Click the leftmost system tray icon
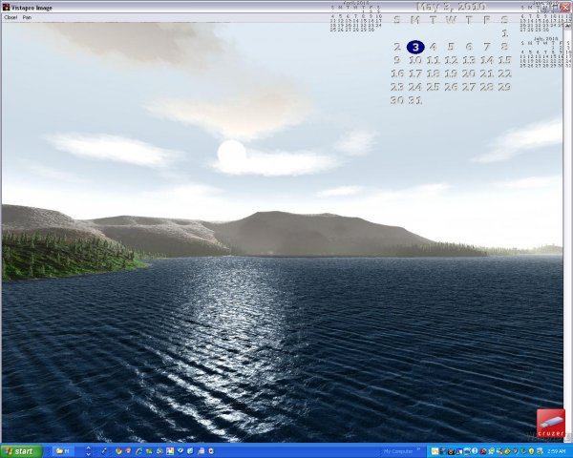This screenshot has width=573, height=458. 434,450
